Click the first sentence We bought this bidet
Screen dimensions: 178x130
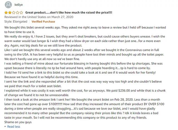(32, 27)
